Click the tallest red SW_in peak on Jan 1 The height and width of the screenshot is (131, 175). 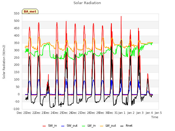click(121, 17)
